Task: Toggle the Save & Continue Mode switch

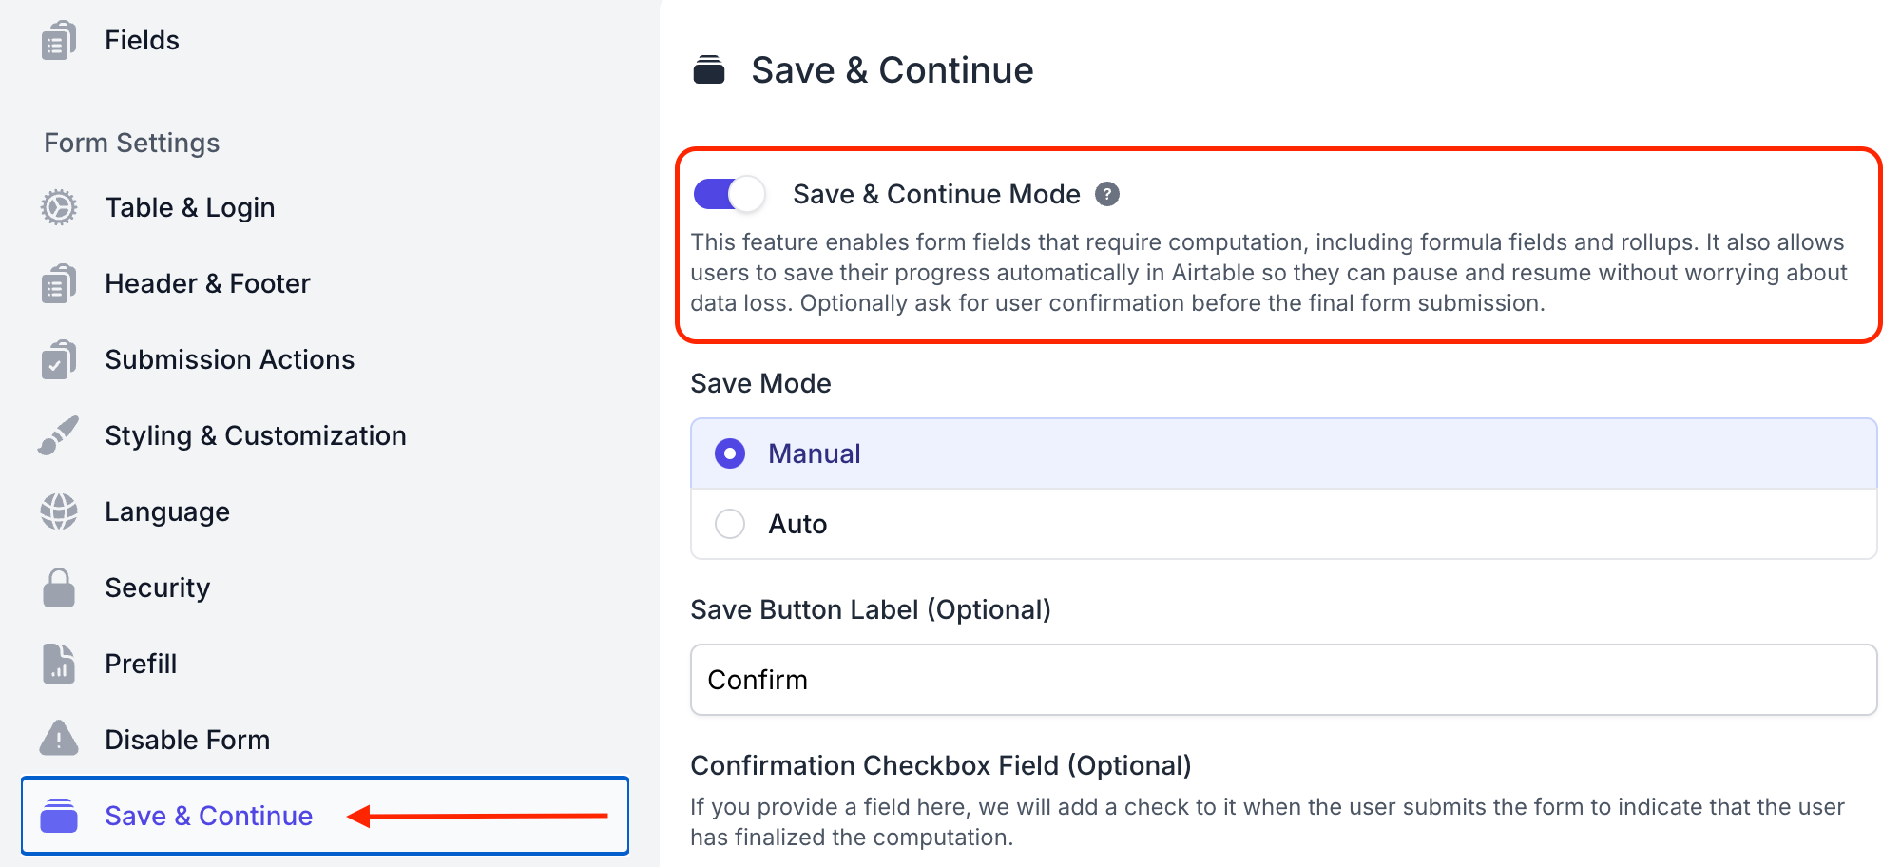Action: click(x=729, y=194)
